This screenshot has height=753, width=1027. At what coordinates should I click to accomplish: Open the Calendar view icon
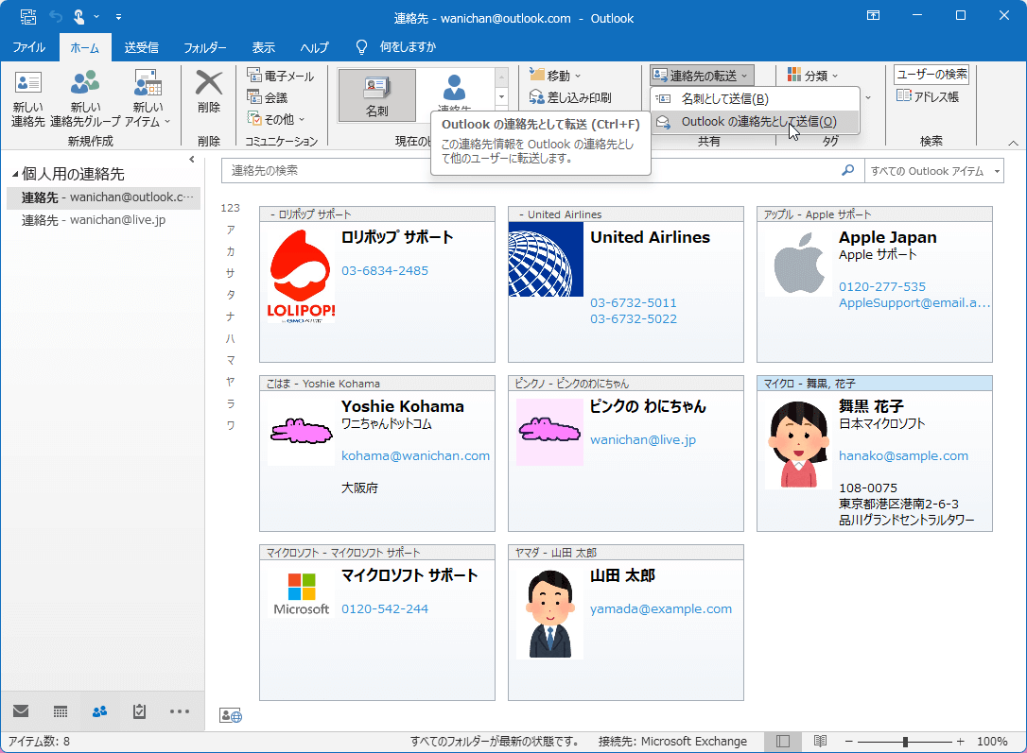point(59,712)
